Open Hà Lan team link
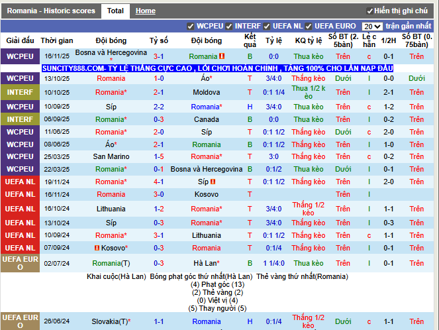The image size is (439, 330). click(207, 263)
